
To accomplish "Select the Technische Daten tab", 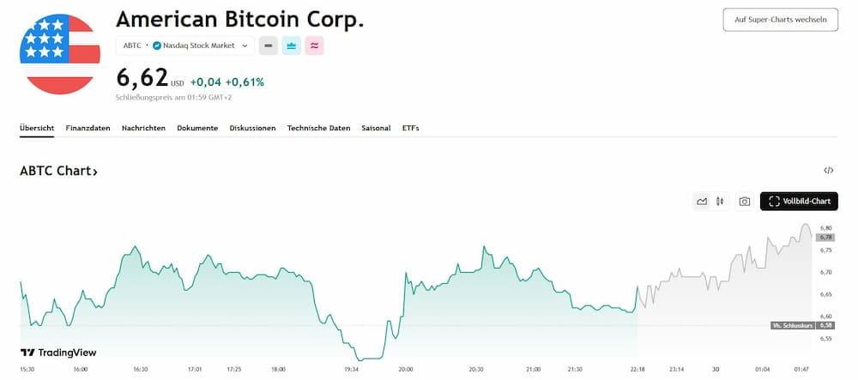I will [318, 128].
